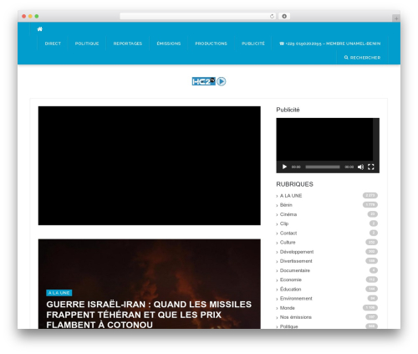Image resolution: width=418 pixels, height=354 pixels.
Task: Open the Contact rubrique
Action: click(288, 233)
